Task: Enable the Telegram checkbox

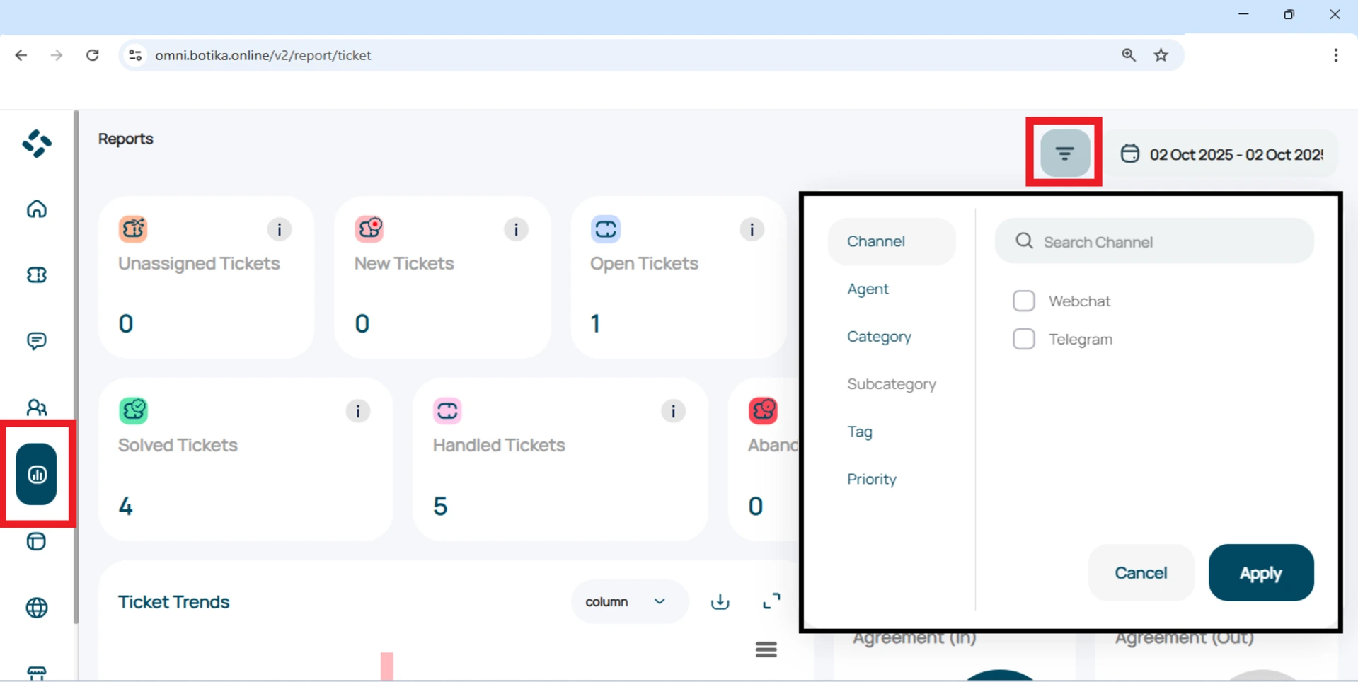Action: [x=1023, y=340]
